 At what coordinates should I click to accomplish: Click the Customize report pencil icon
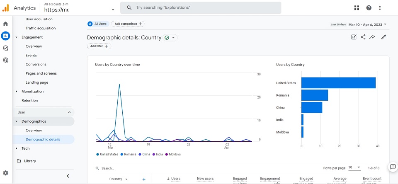383,37
